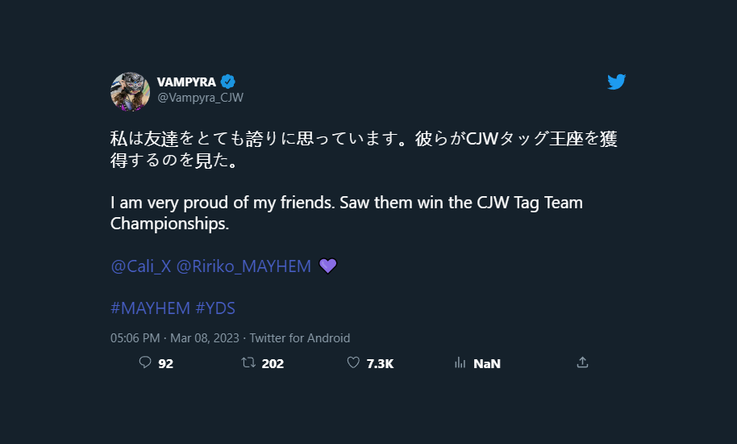Click the VAMPYRA display name
Screen dimensions: 737x444
[x=188, y=82]
